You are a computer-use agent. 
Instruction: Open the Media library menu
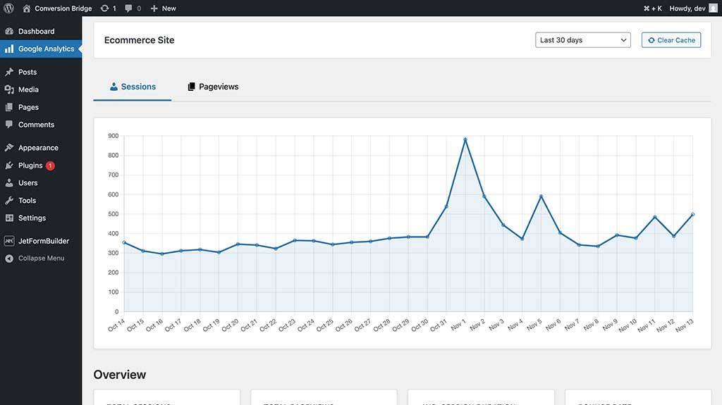point(28,89)
